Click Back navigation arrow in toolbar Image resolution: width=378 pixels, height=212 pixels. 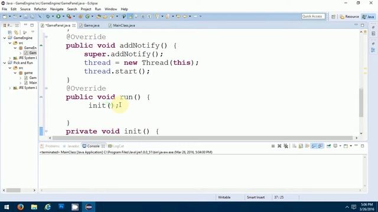[x=185, y=16]
